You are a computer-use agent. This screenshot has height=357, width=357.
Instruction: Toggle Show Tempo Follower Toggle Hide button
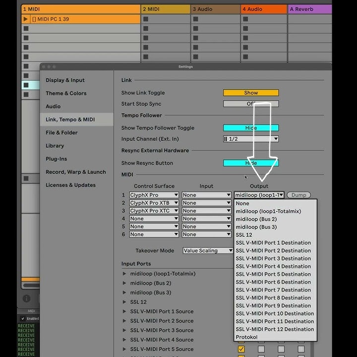point(251,128)
